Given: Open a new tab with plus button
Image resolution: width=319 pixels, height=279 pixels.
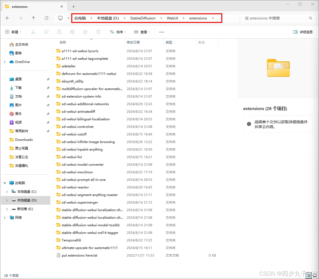Looking at the screenshot, I should coord(73,7).
